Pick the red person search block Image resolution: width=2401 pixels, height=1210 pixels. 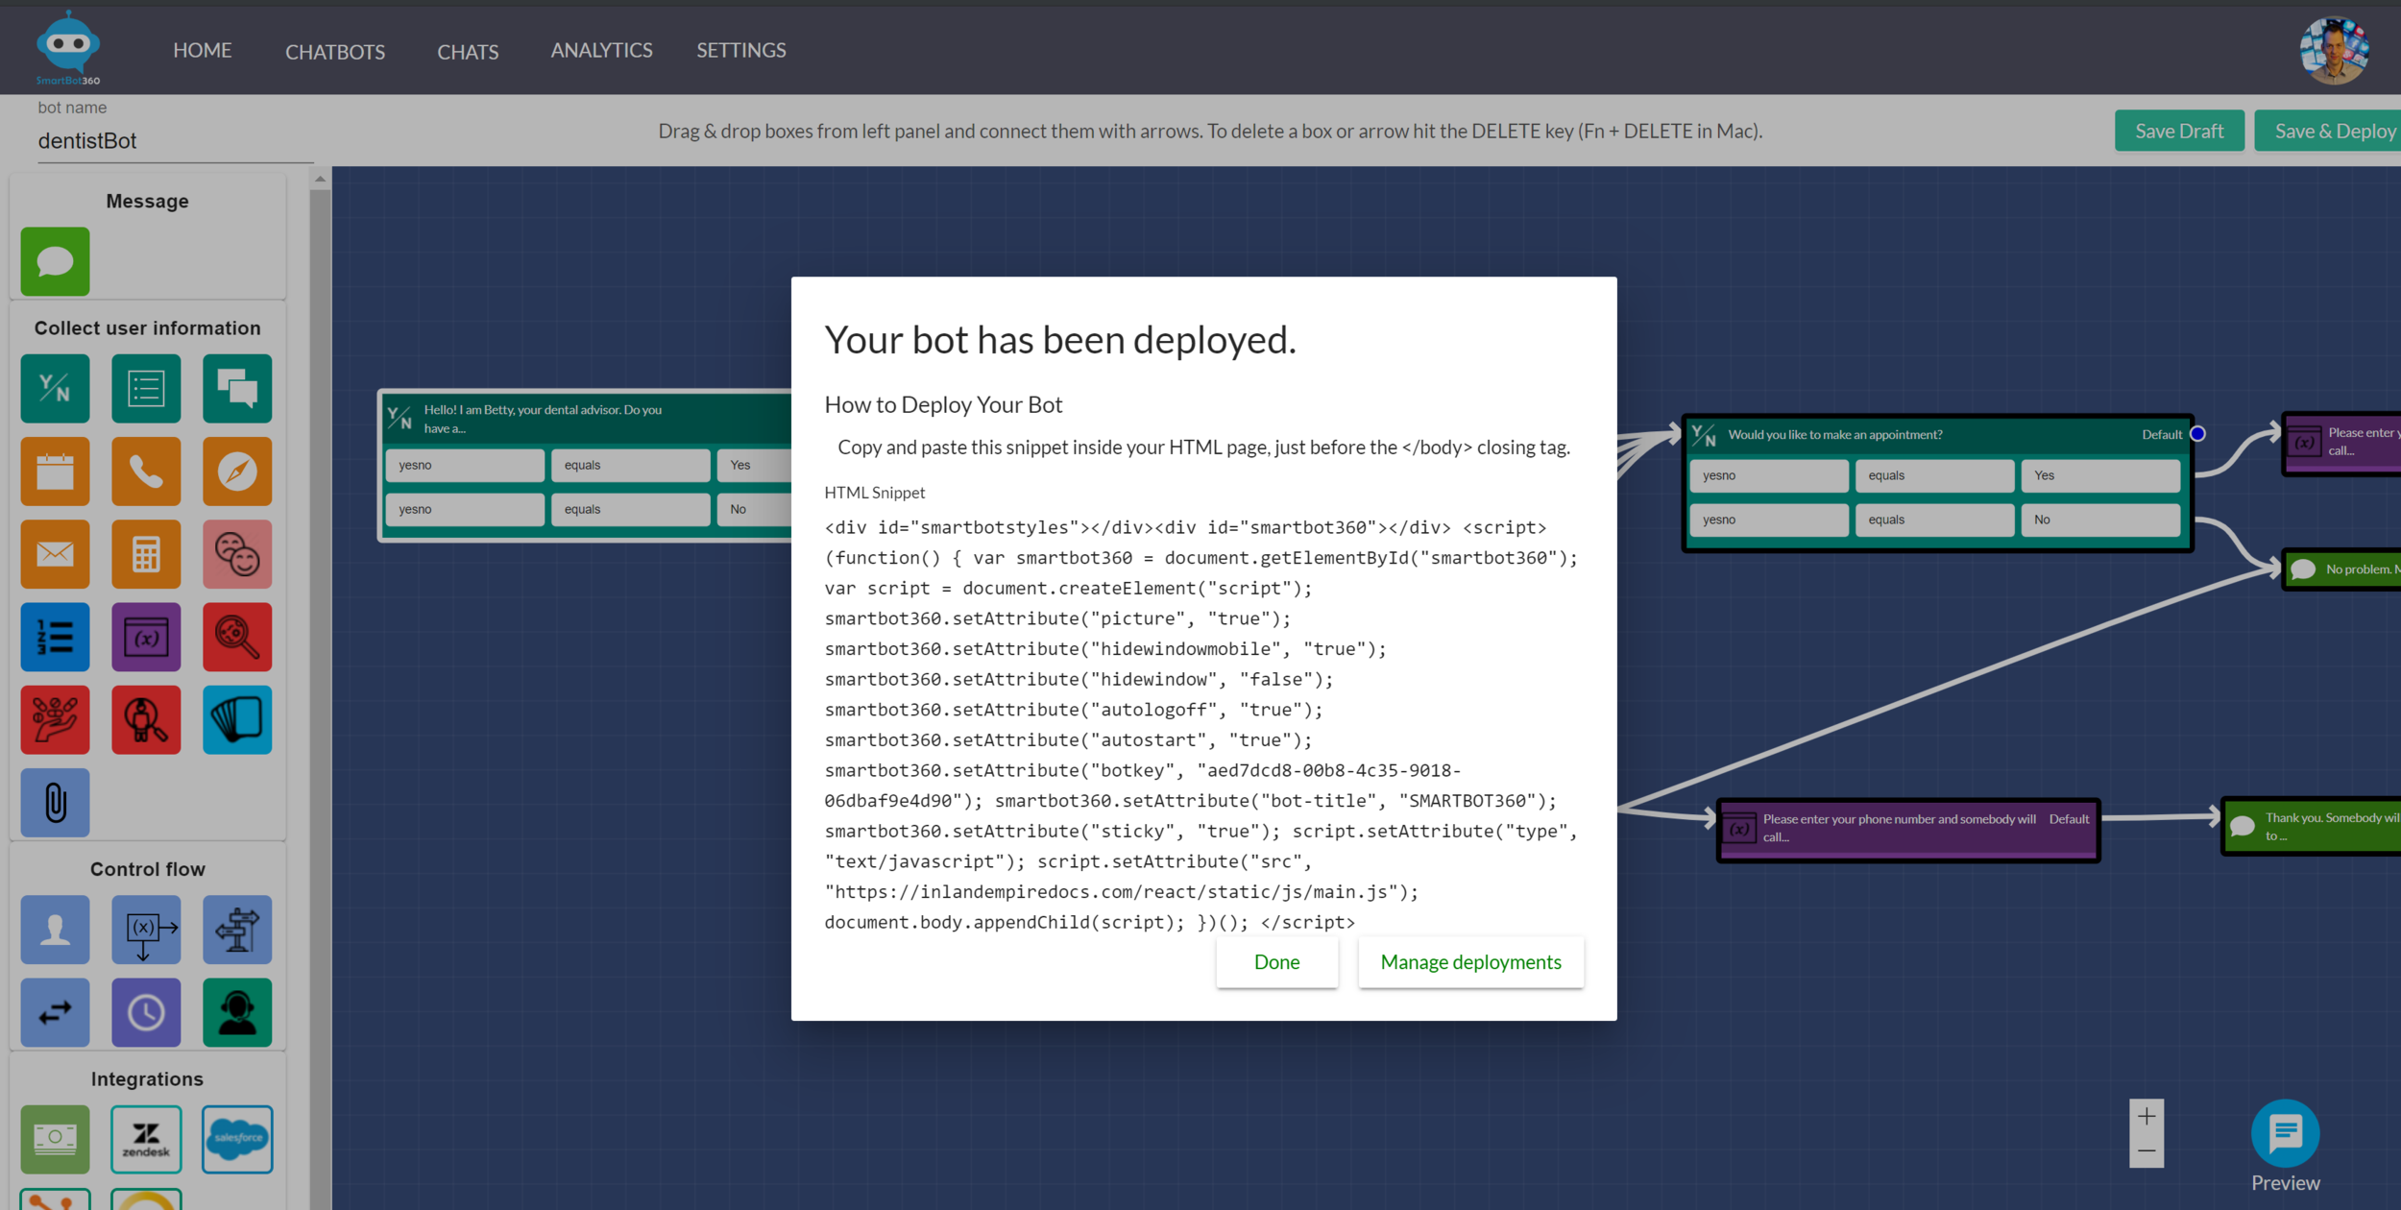[x=146, y=719]
